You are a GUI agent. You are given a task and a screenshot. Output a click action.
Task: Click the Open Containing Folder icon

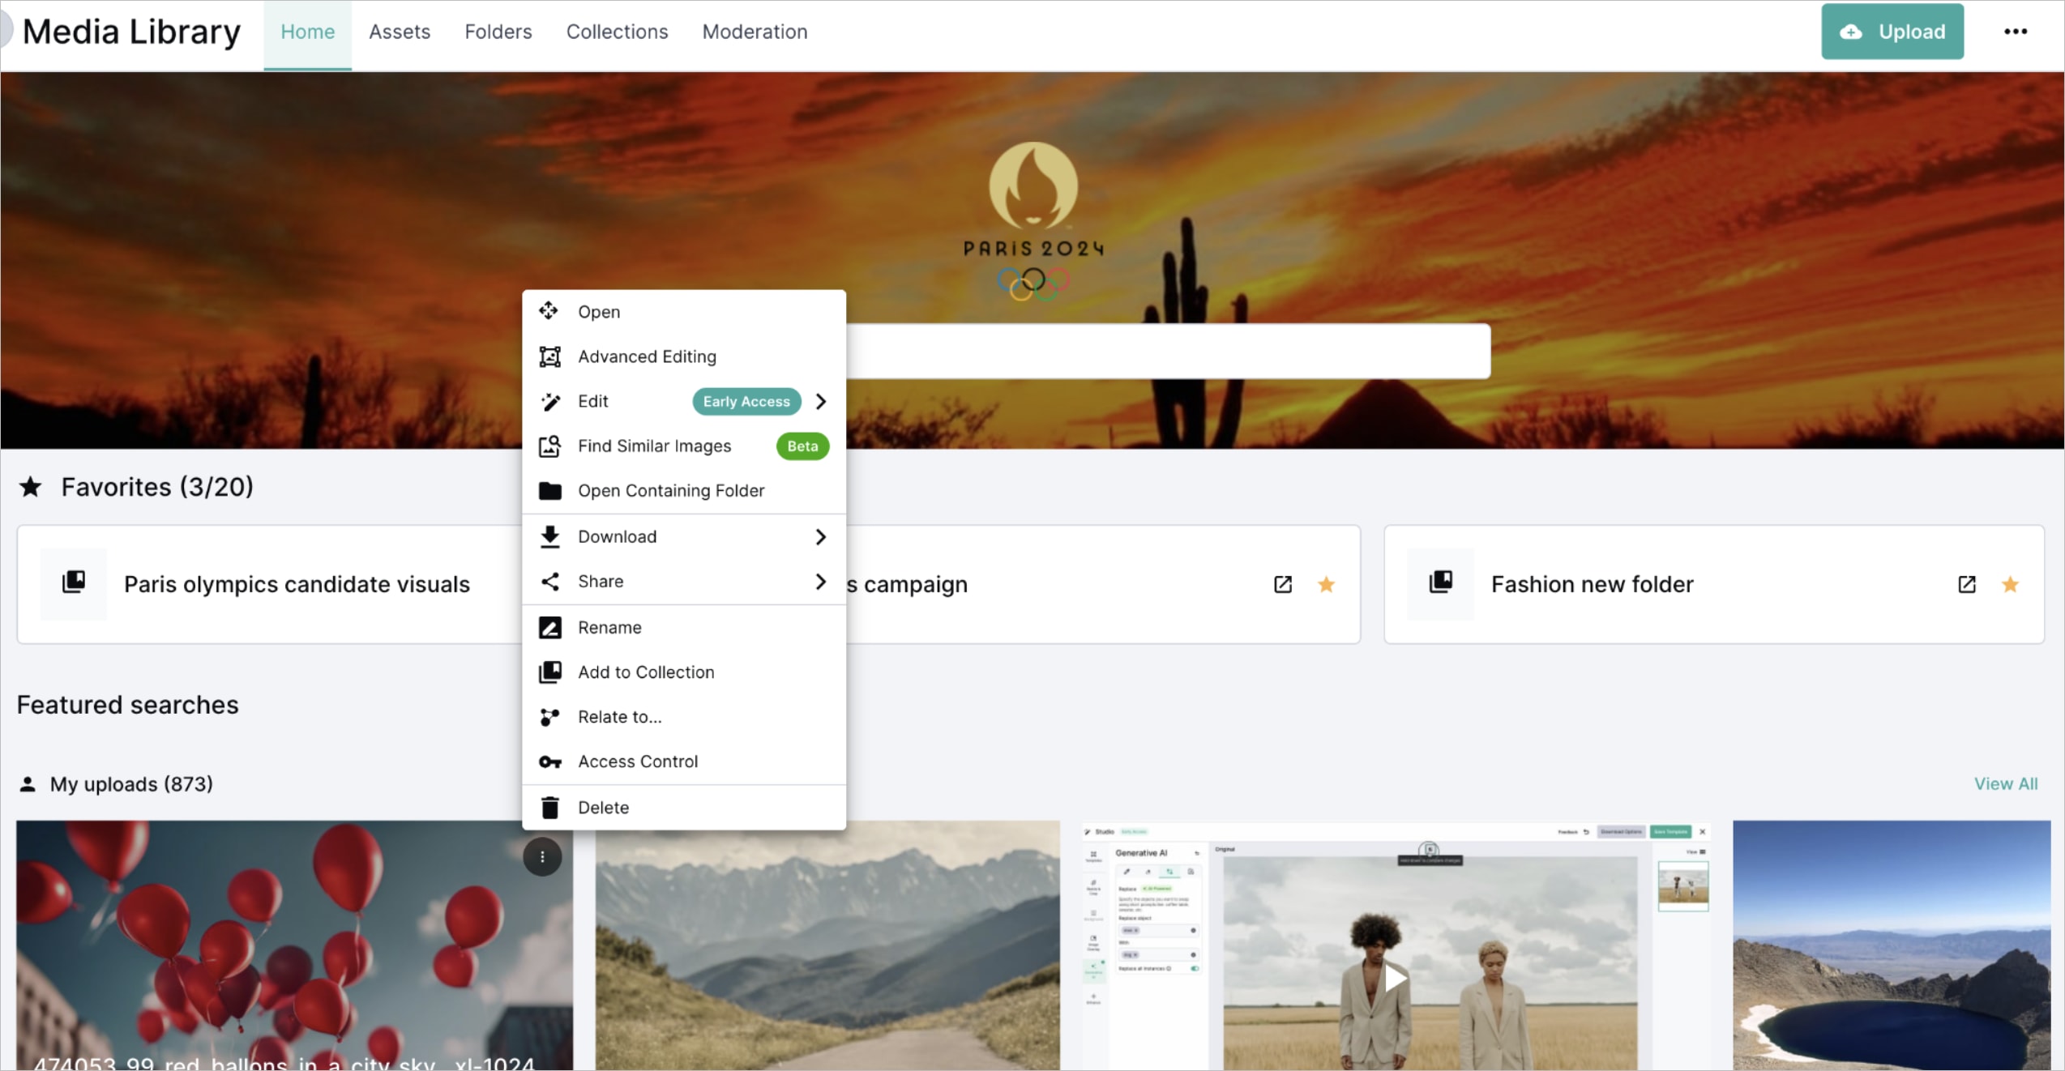pyautogui.click(x=549, y=491)
